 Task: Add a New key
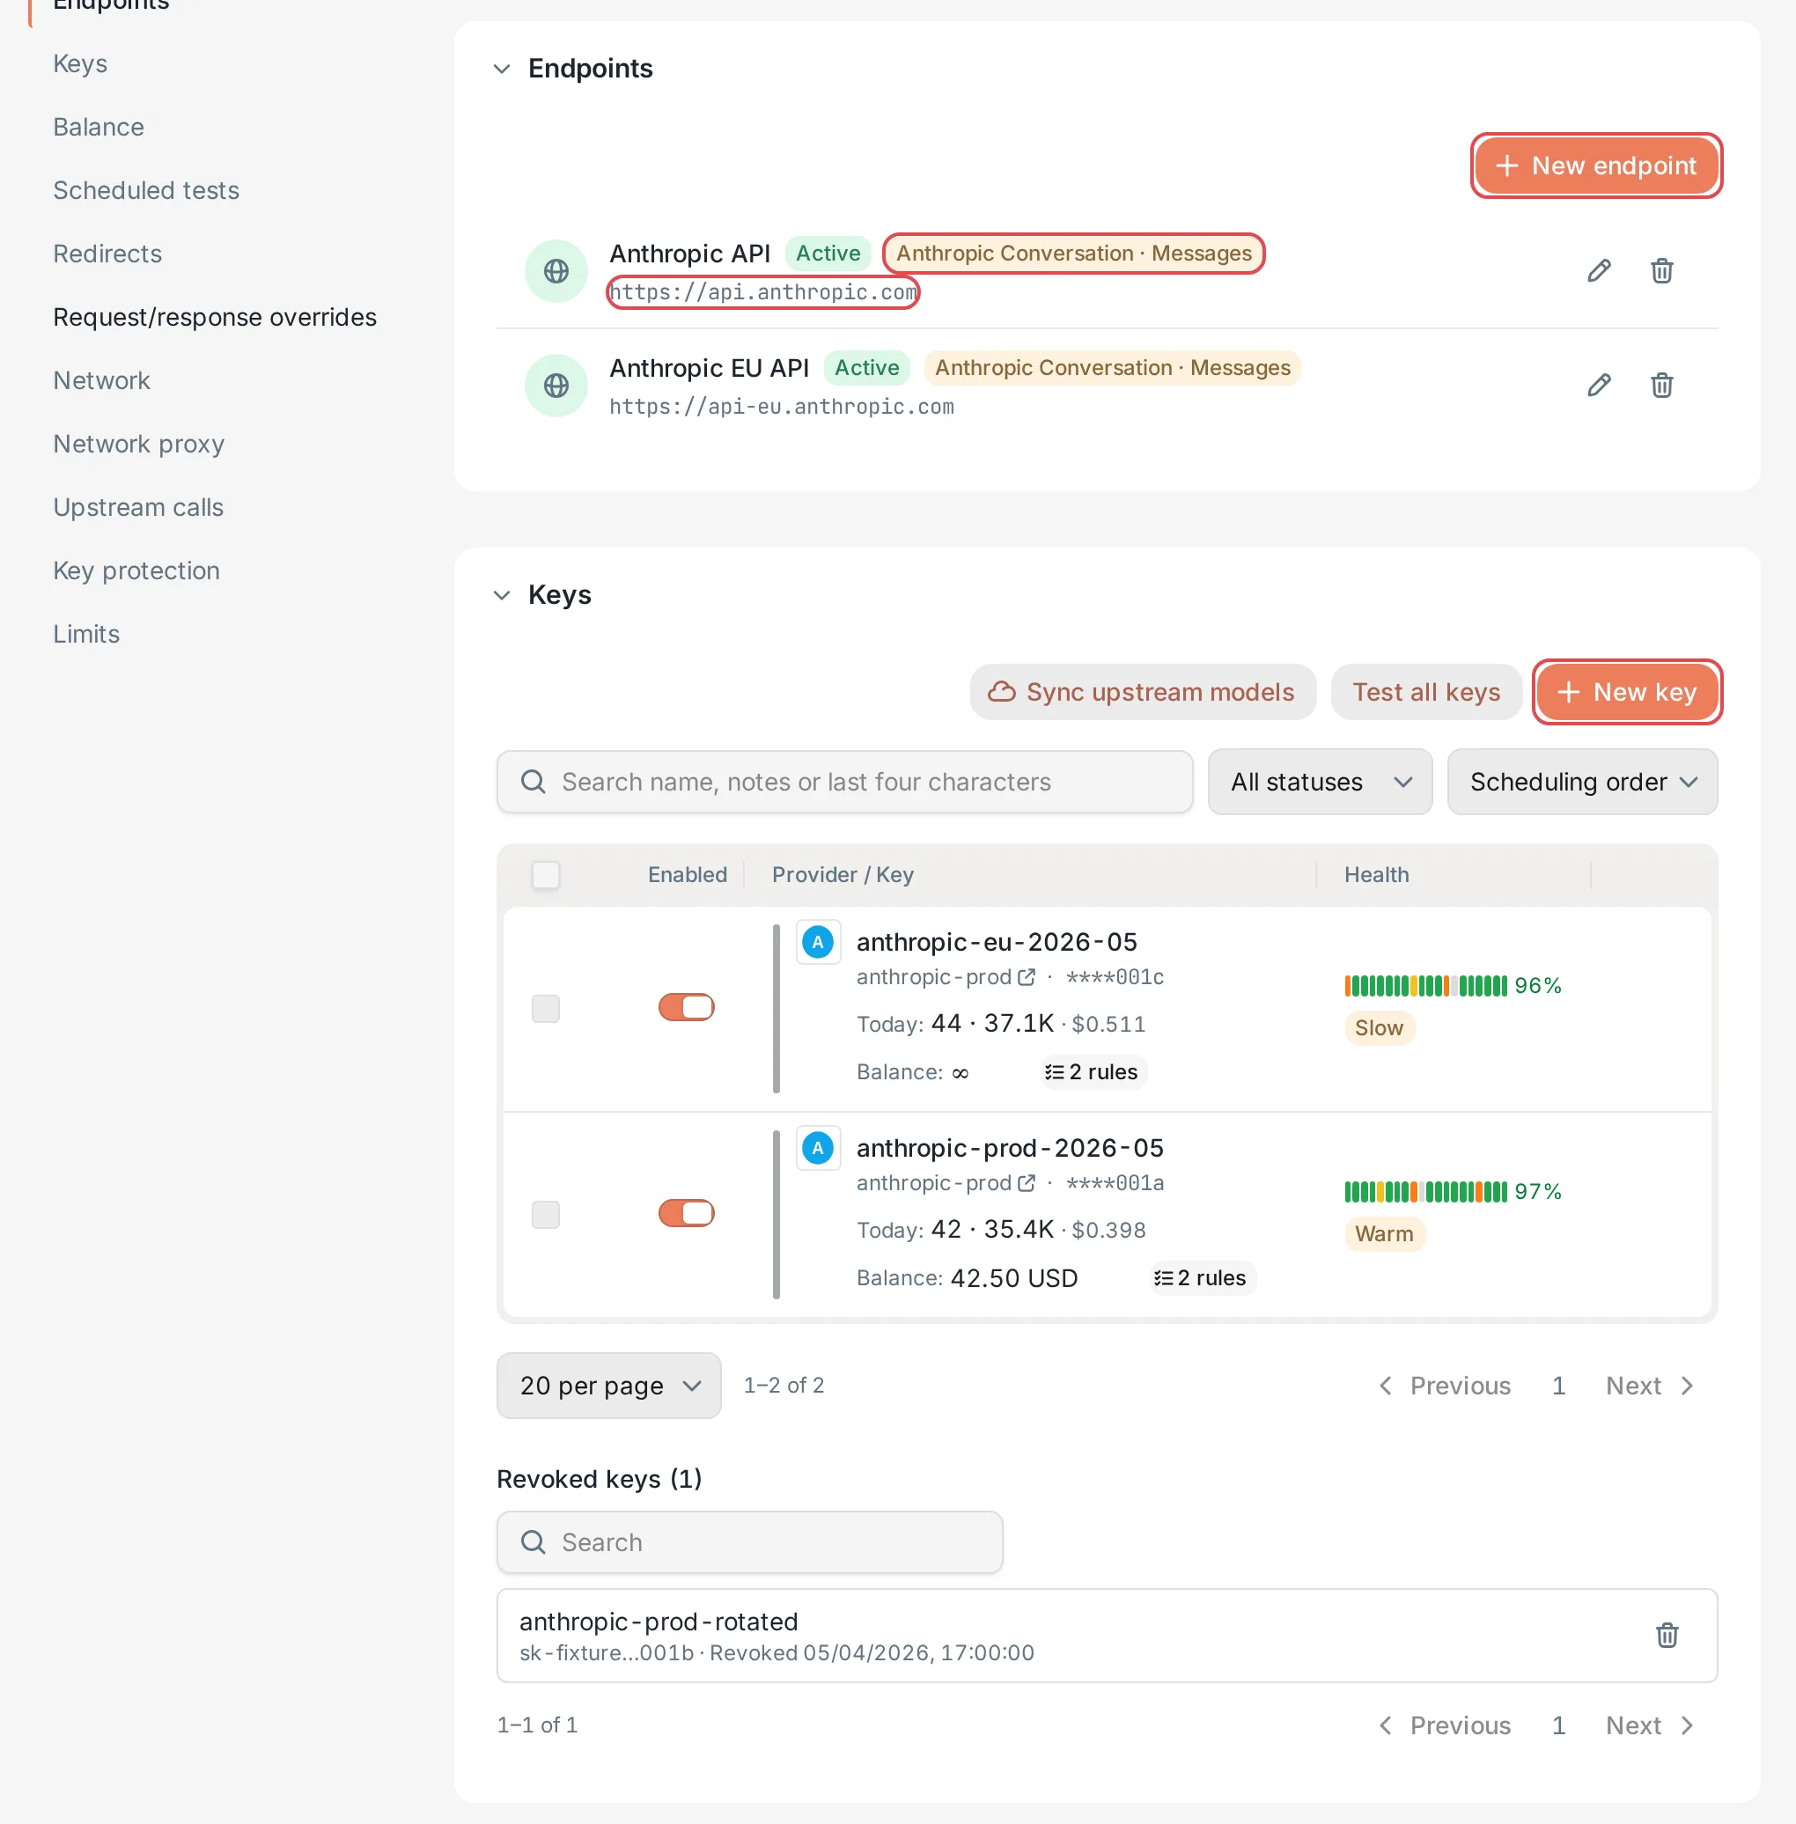point(1627,691)
